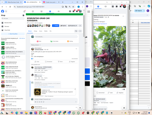Open Chrome's tab search dropdown arrow
The height and width of the screenshot is (115, 152).
(2, 2)
